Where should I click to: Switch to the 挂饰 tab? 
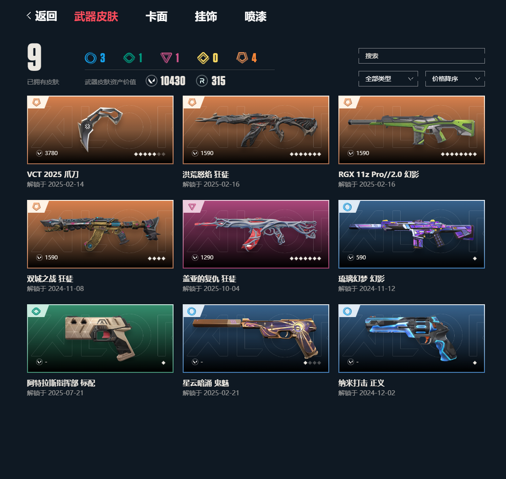point(206,16)
